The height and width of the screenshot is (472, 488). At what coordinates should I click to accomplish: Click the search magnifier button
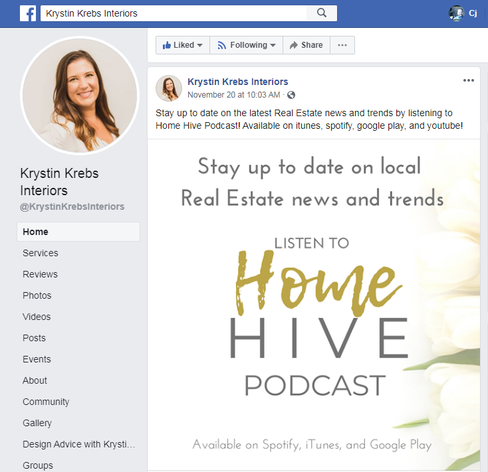(x=322, y=13)
